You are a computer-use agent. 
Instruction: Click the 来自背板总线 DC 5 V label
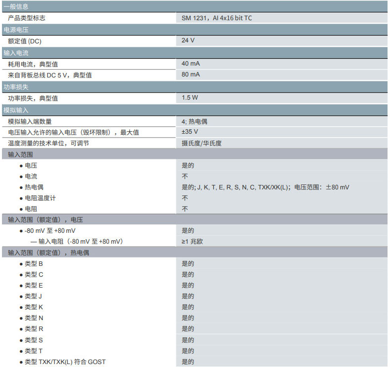point(50,75)
